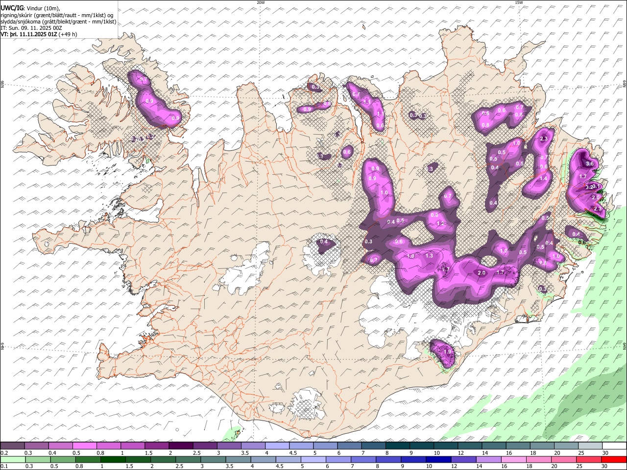Screen dimensions: 627x470
Task: Click the VT: þri. 11.11.2025 01Z (+49 h) line
Action: point(39,34)
